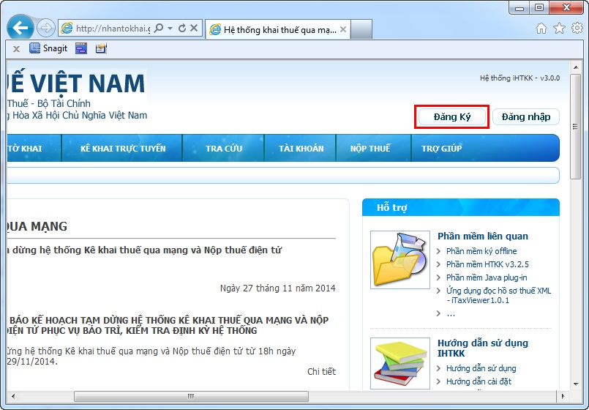Click the Phần mềm liên quan folder image
589x410 pixels.
click(x=400, y=260)
